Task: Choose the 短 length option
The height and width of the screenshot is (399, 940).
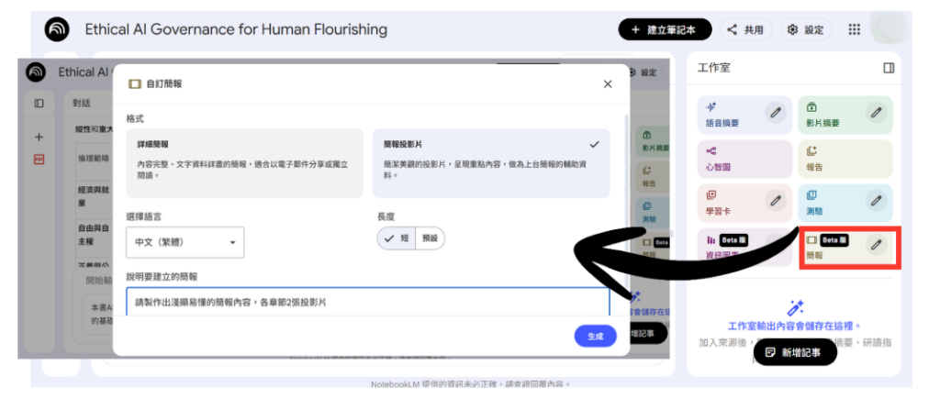Action: (397, 238)
